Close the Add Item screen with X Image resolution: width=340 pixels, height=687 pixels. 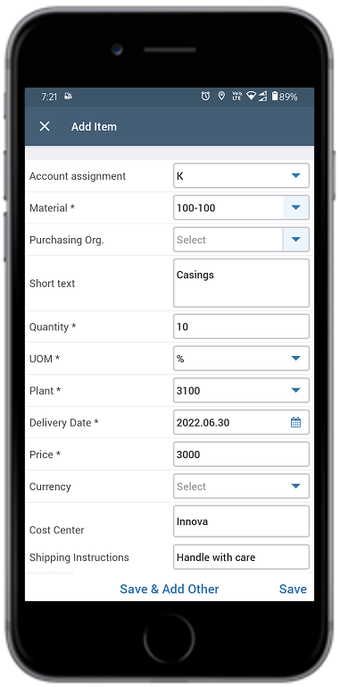coord(45,127)
